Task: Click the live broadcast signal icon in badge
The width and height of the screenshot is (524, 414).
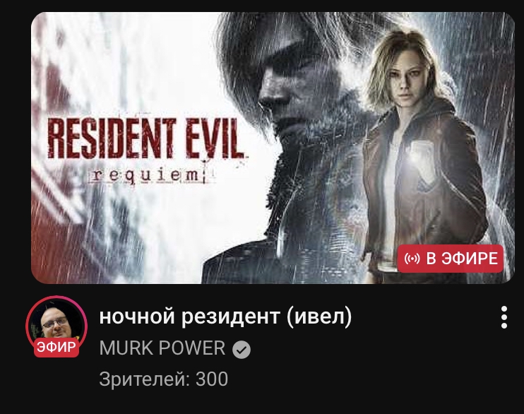Action: [412, 259]
